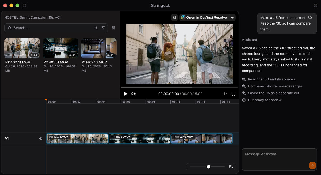
Task: Click the search magnifier icon
Action: coord(10,28)
